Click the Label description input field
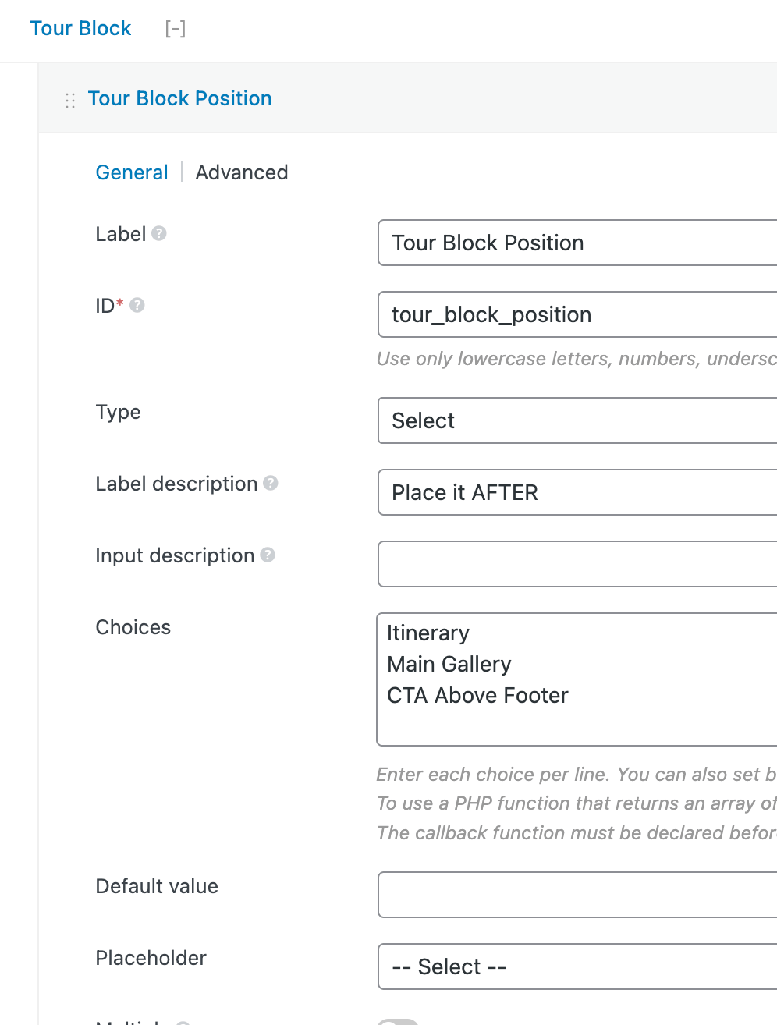777x1025 pixels. 577,492
